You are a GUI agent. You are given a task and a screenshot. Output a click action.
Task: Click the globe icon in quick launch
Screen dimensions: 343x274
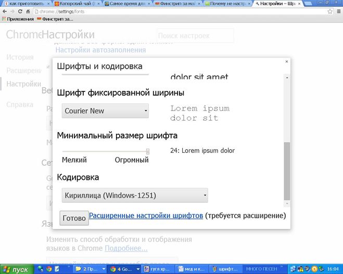(41, 269)
